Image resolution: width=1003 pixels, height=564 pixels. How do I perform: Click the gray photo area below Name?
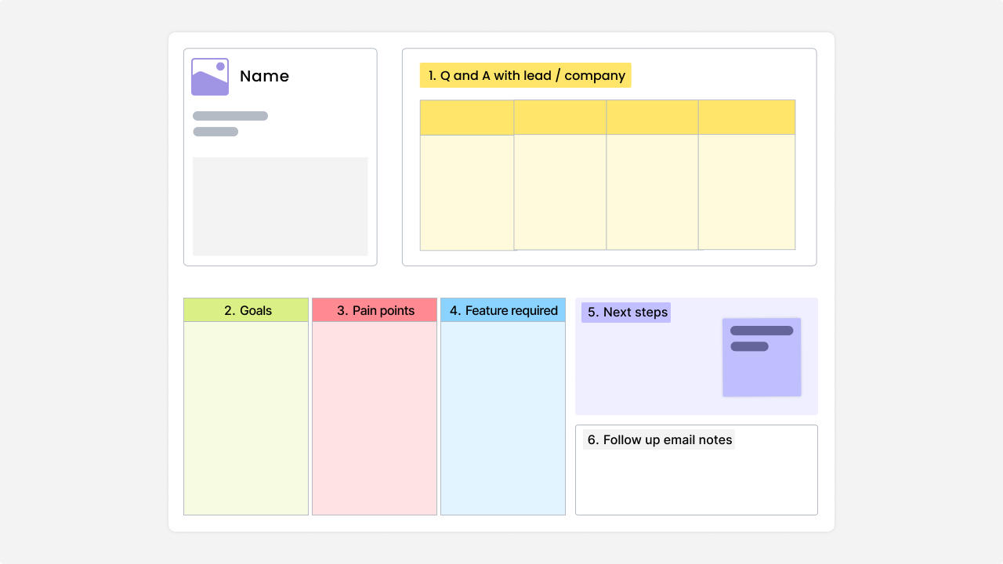280,206
